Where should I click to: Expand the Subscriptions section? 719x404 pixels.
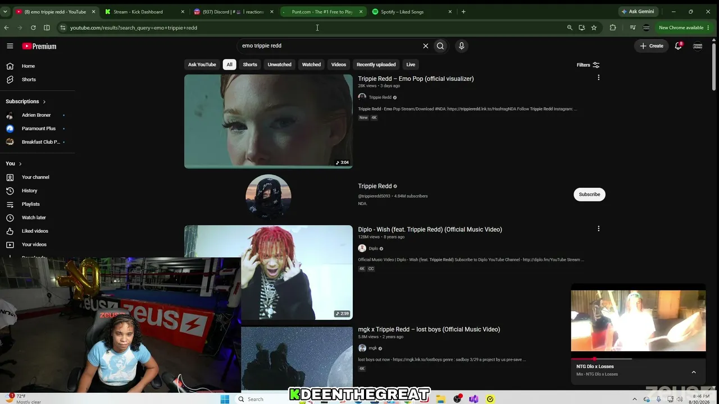coord(26,102)
